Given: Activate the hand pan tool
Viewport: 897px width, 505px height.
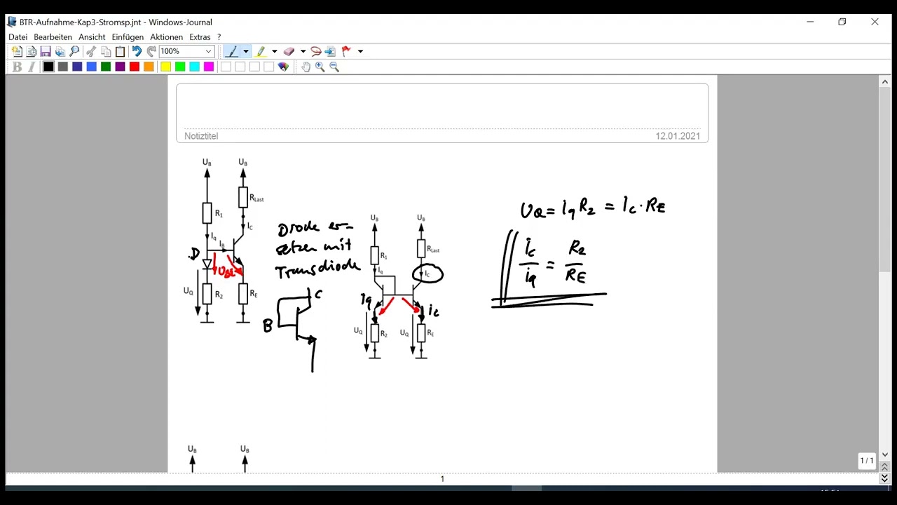Looking at the screenshot, I should coord(306,67).
